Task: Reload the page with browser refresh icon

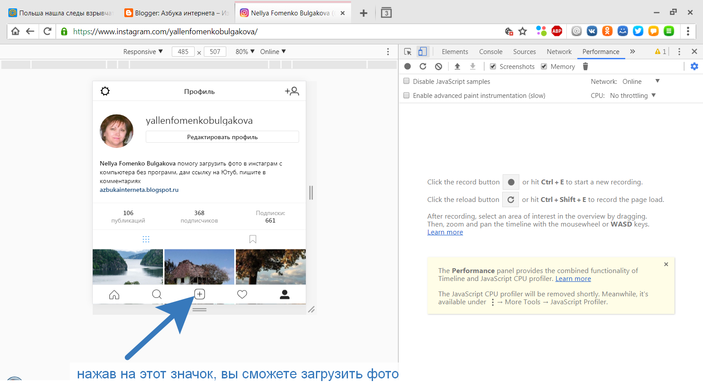Action: point(47,31)
